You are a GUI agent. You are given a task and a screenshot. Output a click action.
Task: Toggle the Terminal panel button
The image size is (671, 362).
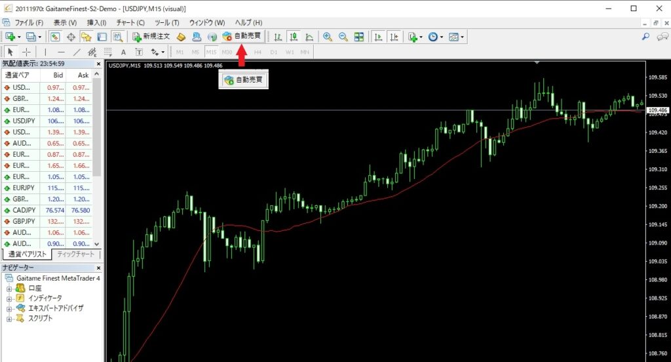pyautogui.click(x=102, y=37)
